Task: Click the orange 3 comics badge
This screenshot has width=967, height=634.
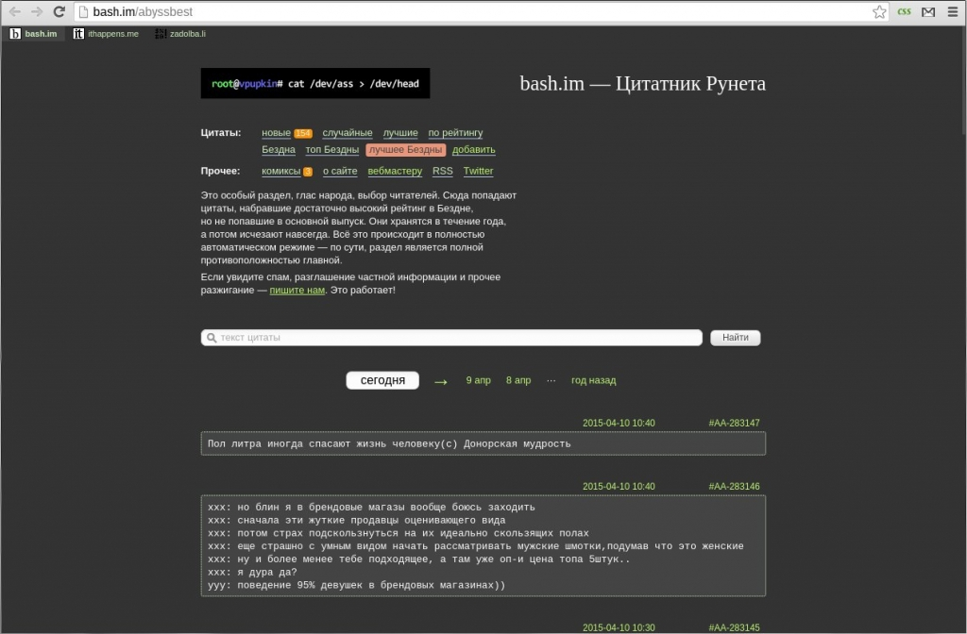Action: pos(308,172)
